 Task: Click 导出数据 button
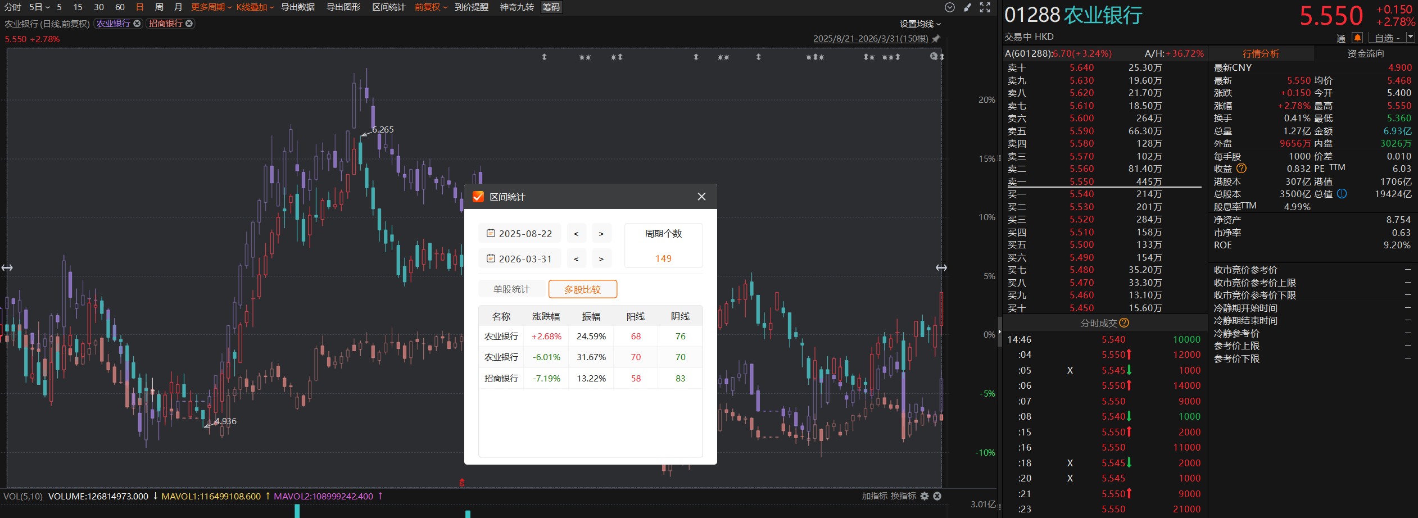point(298,7)
